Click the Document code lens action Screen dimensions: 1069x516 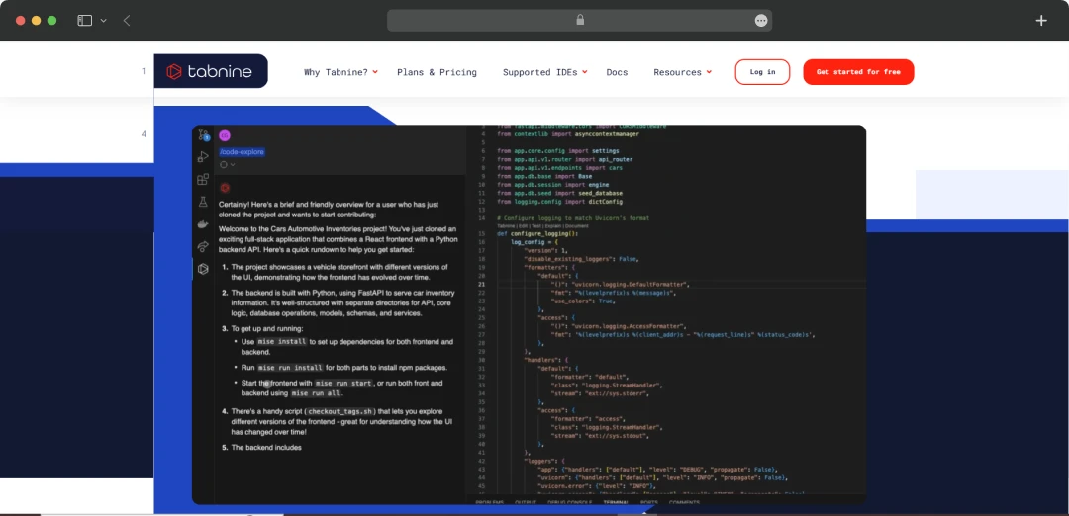click(576, 226)
